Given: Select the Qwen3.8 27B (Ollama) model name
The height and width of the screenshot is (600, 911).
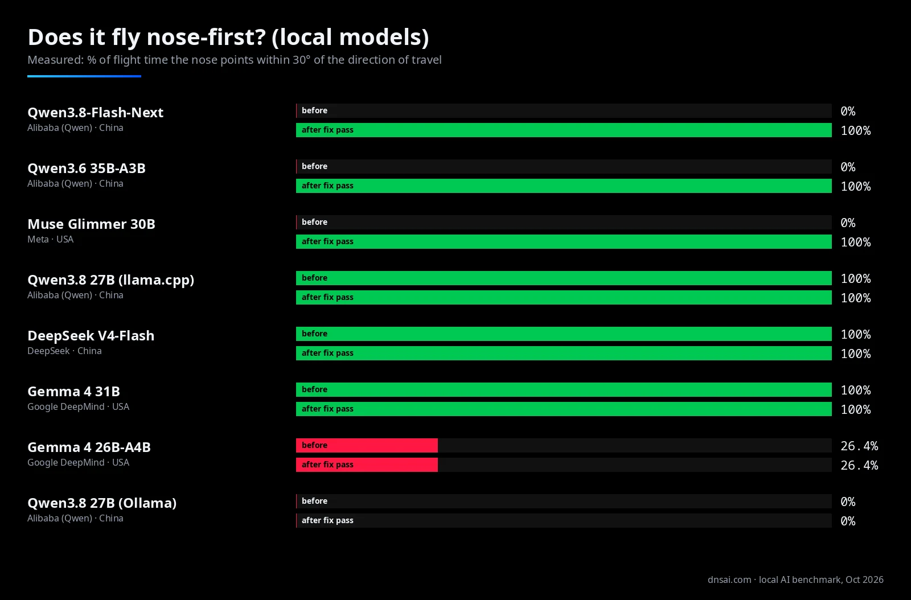Looking at the screenshot, I should pos(102,503).
